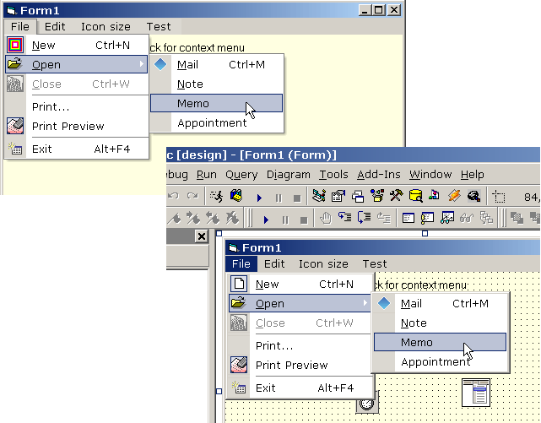Select Appointment in the design-time form's submenu
Viewport: 541px width, 423px height.
[435, 362]
